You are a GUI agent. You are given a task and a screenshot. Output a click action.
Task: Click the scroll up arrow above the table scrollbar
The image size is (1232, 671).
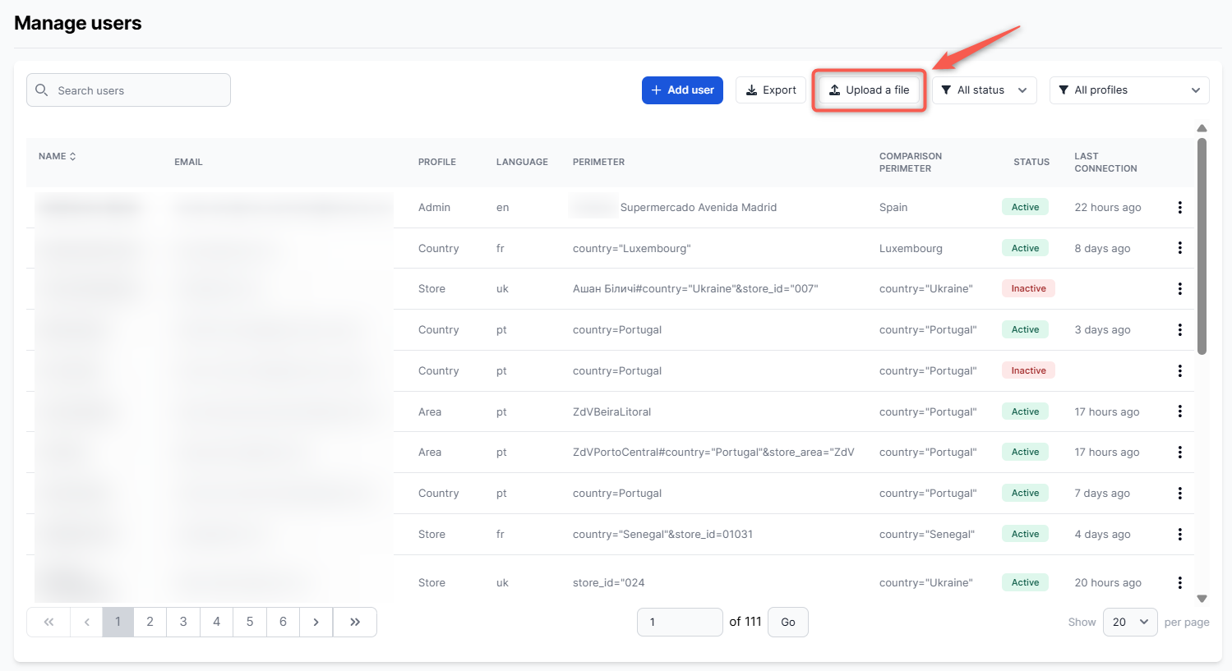click(1202, 128)
